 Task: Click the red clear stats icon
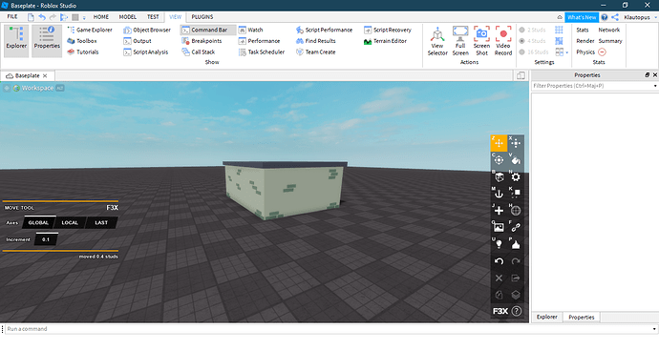click(x=602, y=52)
